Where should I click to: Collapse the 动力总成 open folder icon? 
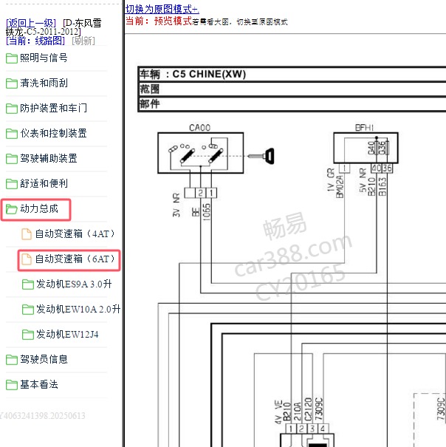click(x=12, y=209)
